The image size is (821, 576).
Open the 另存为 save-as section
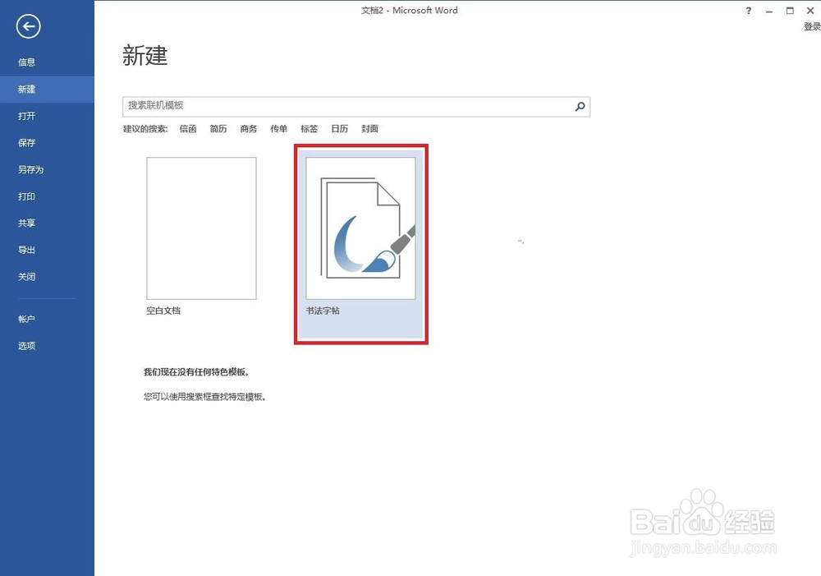point(31,169)
